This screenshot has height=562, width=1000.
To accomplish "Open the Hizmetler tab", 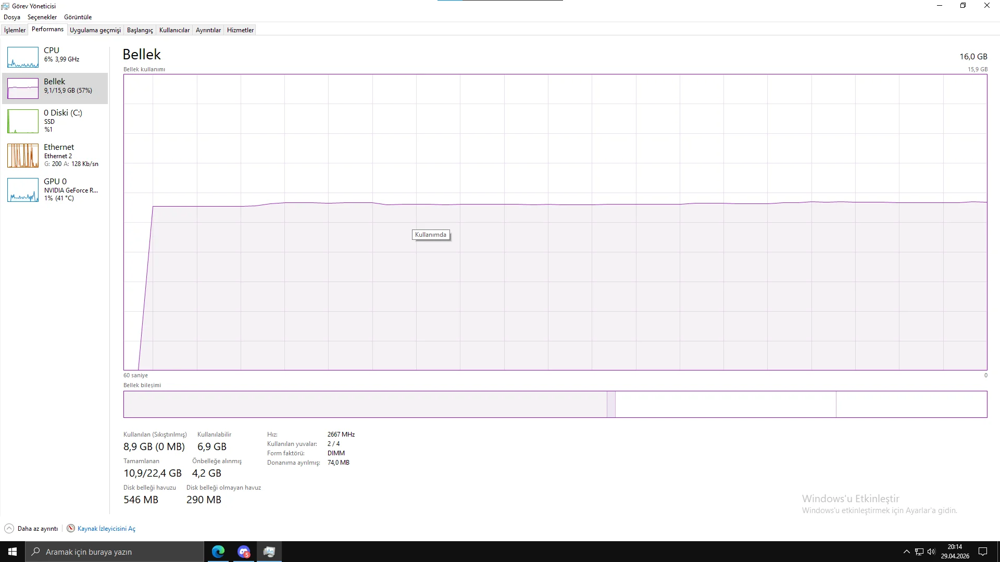I will tap(240, 30).
